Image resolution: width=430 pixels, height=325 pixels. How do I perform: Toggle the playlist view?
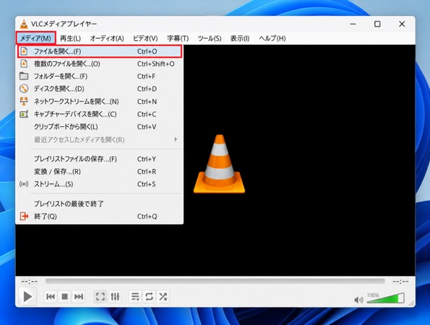click(x=135, y=297)
